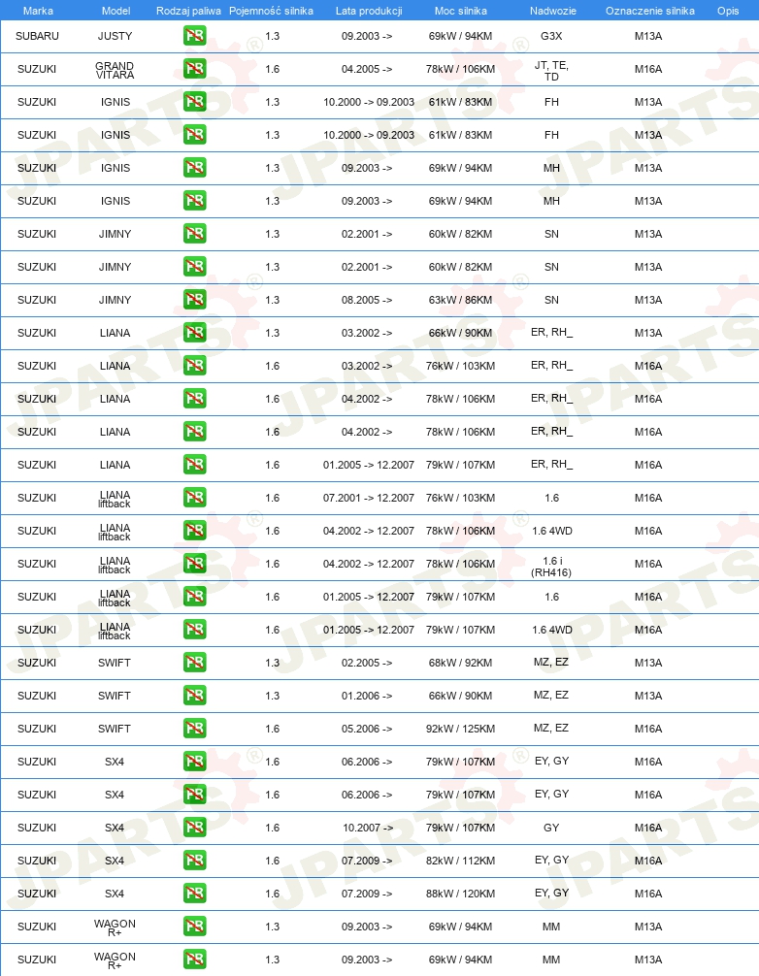Click the Model column header
The height and width of the screenshot is (976, 759).
[x=115, y=11]
